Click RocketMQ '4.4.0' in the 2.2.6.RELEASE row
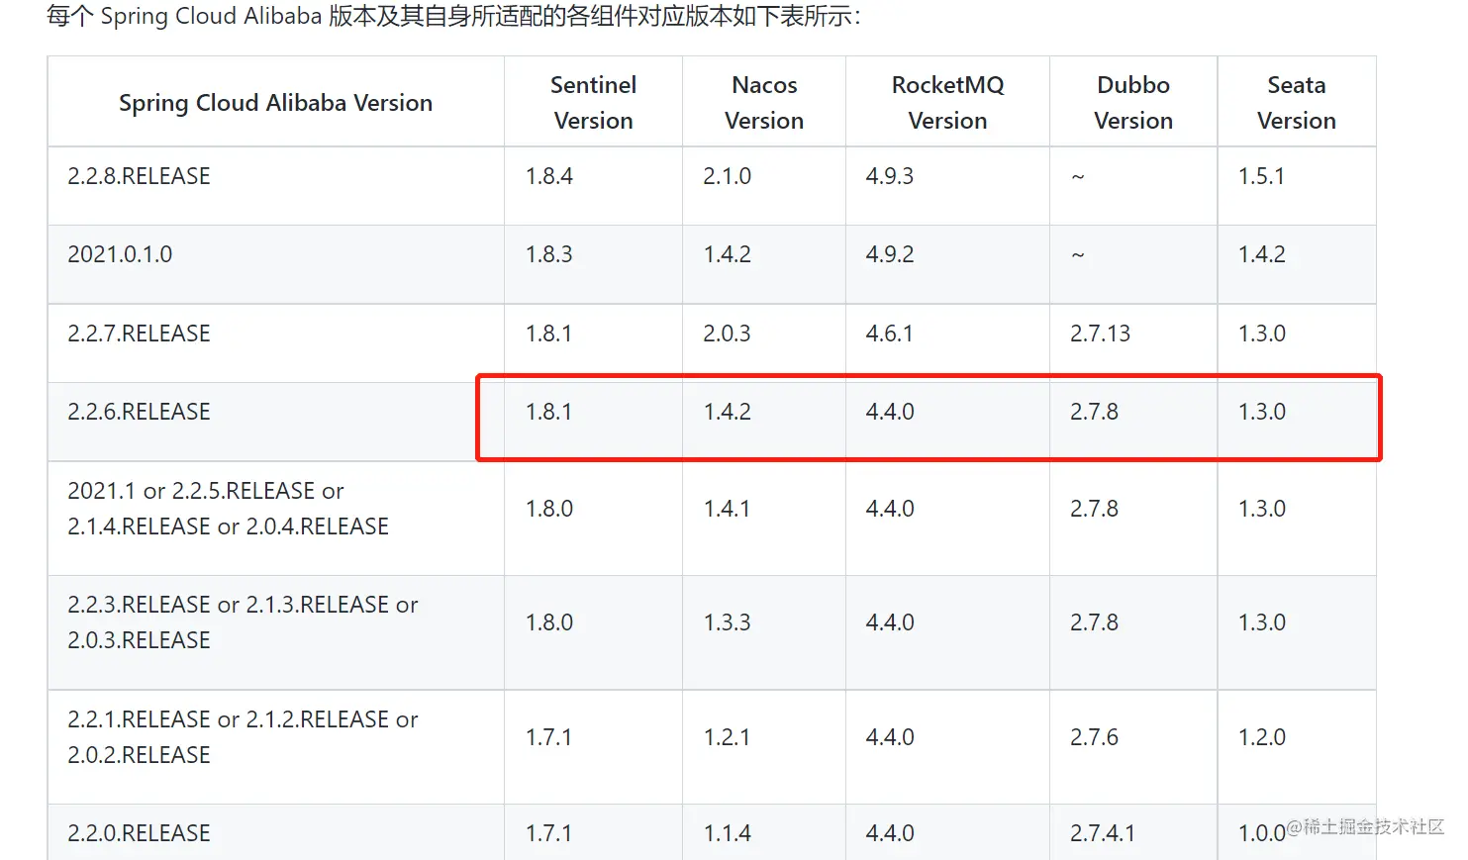Viewport: 1468px width, 860px height. [890, 412]
